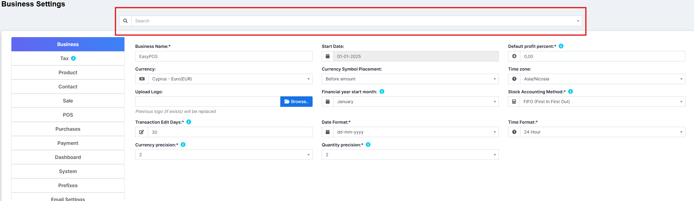This screenshot has height=201, width=694.
Task: Expand the Time zone dropdown
Action: click(602, 79)
